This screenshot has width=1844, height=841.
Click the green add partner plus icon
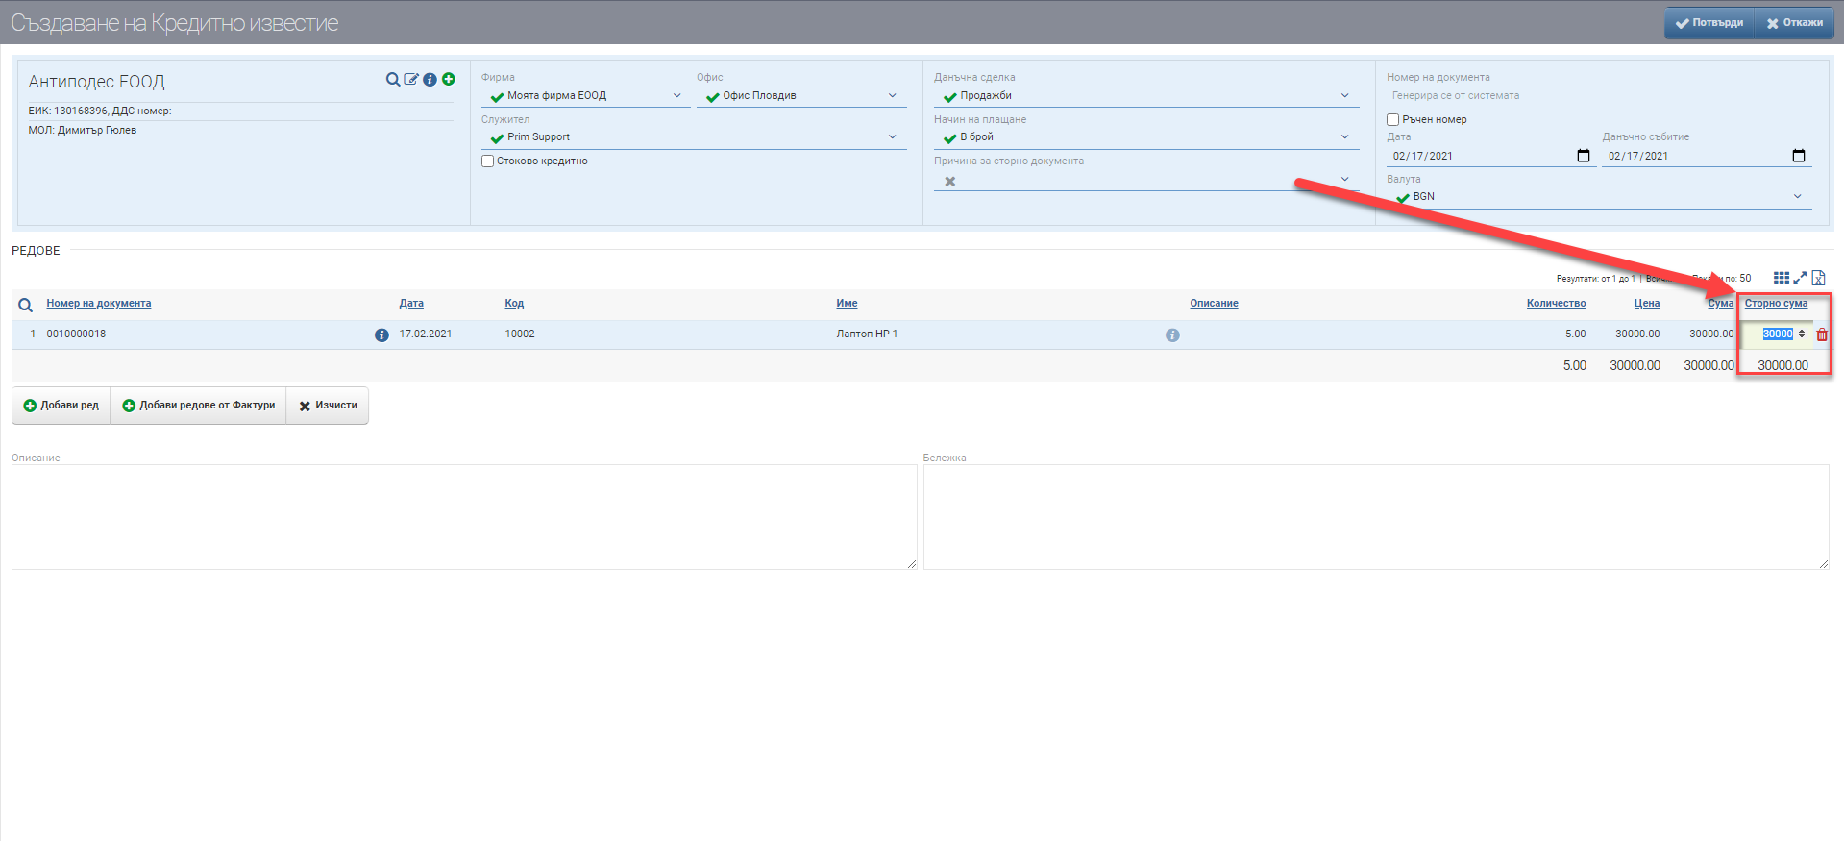pyautogui.click(x=449, y=79)
